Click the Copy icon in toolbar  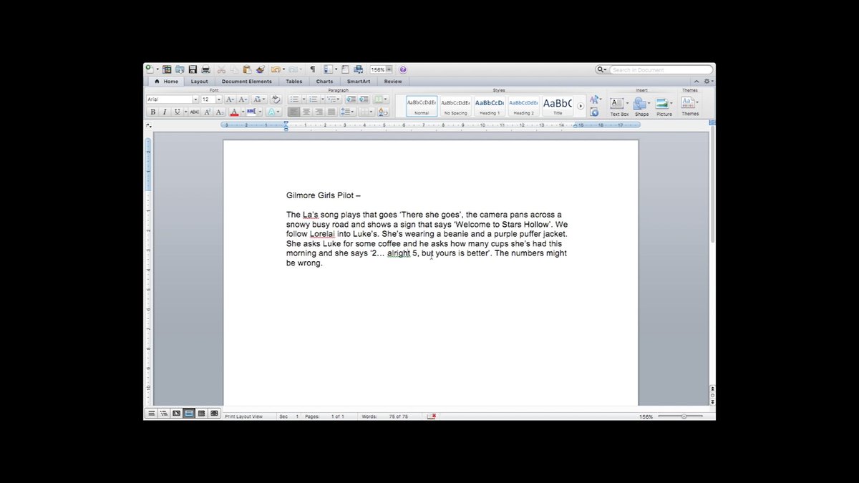[234, 69]
